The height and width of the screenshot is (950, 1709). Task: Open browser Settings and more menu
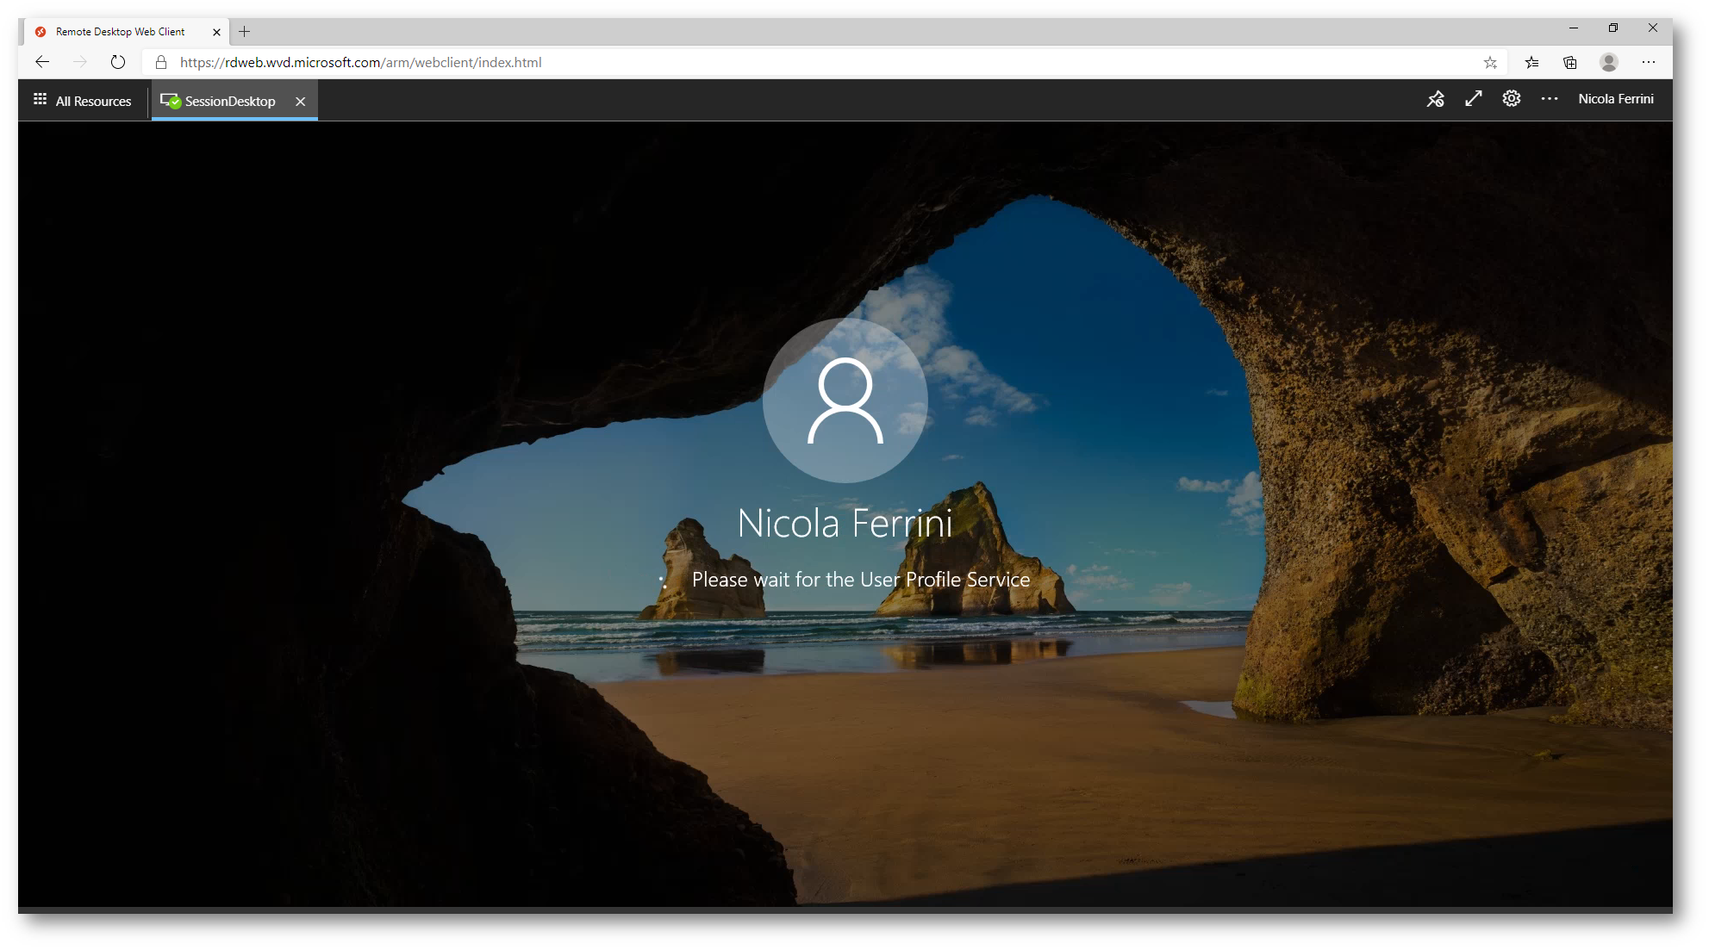[x=1648, y=62]
